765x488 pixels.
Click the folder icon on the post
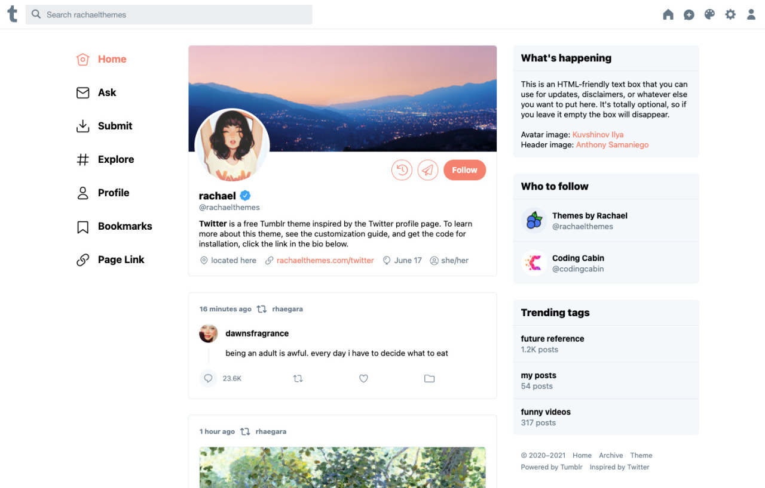point(429,378)
